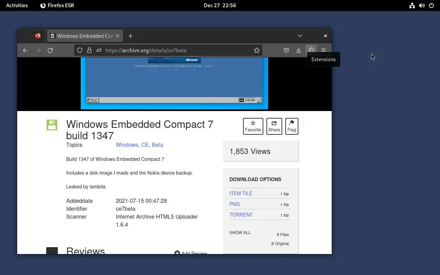440x275 pixels.
Task: Open site permissions icon in address bar
Action: [x=99, y=50]
